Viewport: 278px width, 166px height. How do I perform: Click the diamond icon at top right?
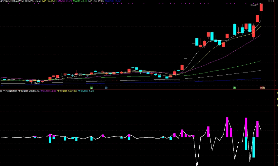click(x=269, y=1)
